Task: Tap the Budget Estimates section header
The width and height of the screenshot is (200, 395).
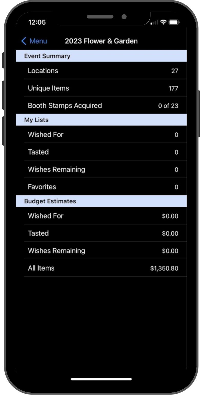Action: (101, 201)
